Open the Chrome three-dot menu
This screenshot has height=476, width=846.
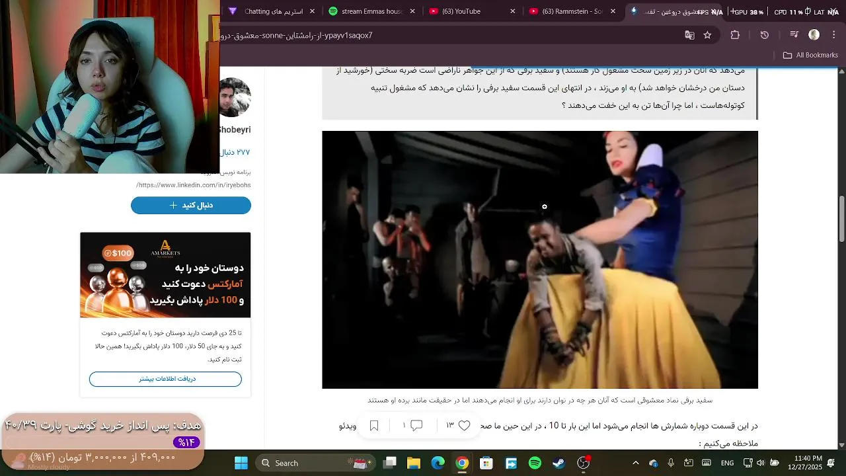coord(833,35)
